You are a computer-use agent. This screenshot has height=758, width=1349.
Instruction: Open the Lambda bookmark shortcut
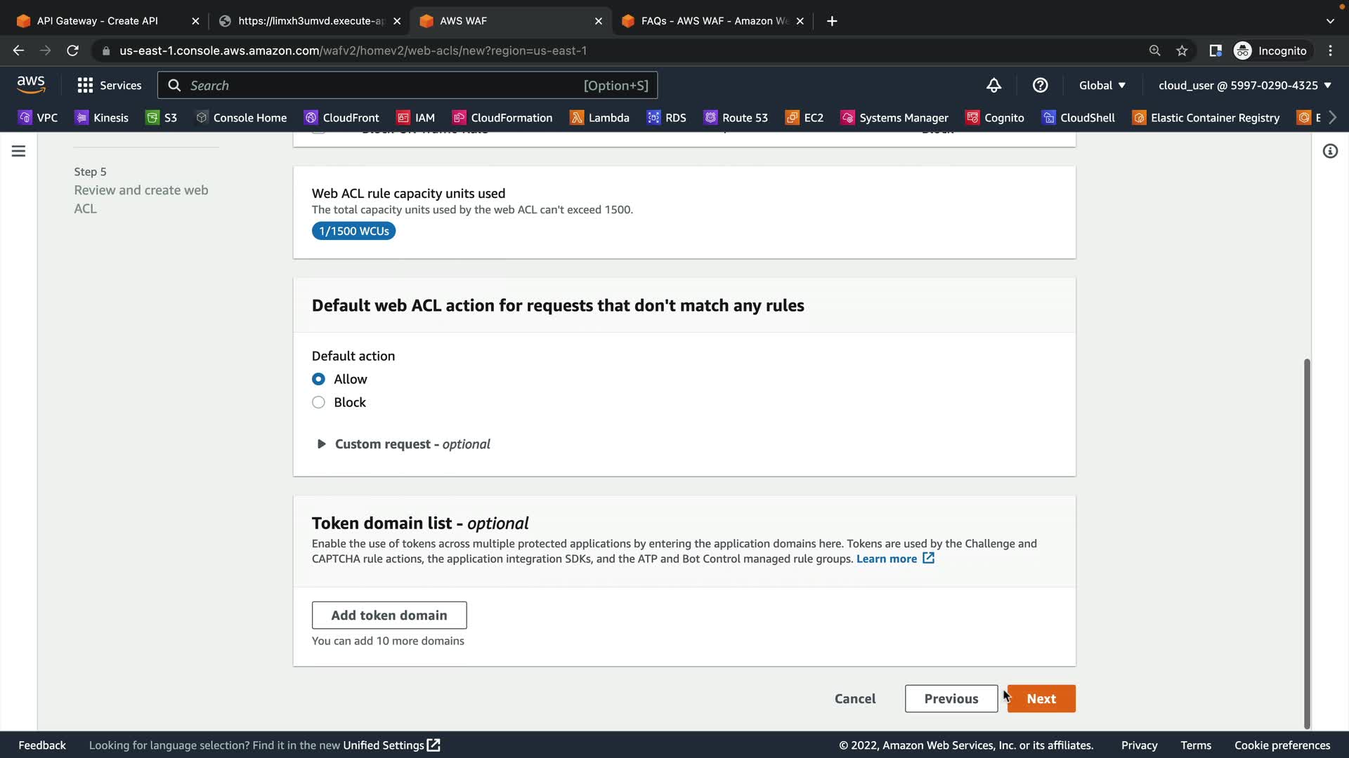click(x=599, y=118)
